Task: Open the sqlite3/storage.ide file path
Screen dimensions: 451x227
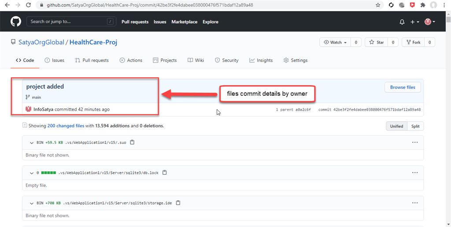Action: pos(117,203)
